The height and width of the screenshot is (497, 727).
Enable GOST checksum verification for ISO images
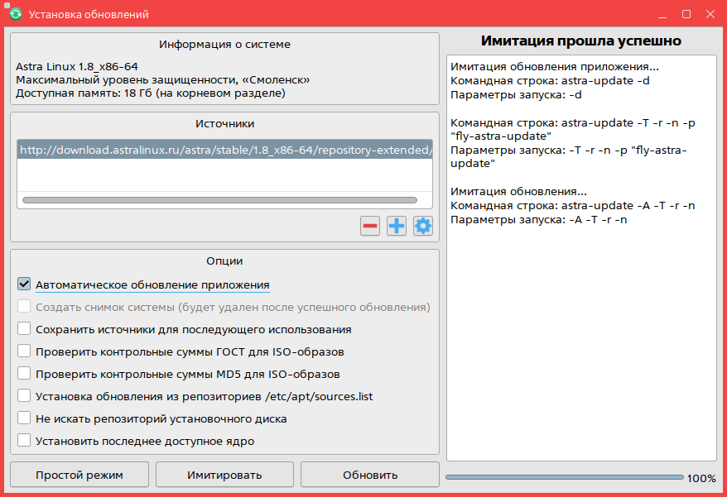24,351
